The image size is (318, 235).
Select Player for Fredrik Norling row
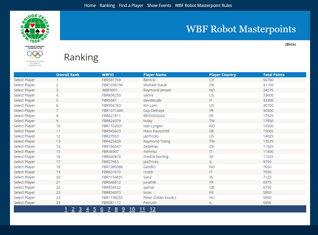(24, 157)
